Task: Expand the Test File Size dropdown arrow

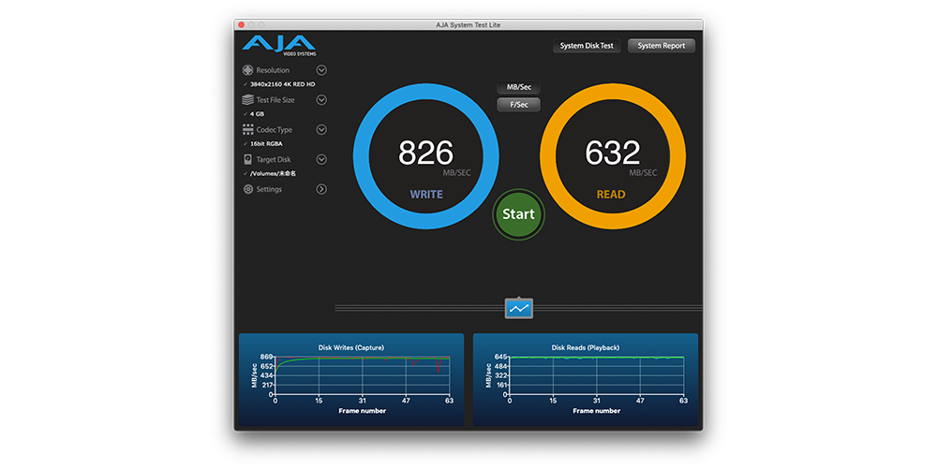Action: [321, 100]
